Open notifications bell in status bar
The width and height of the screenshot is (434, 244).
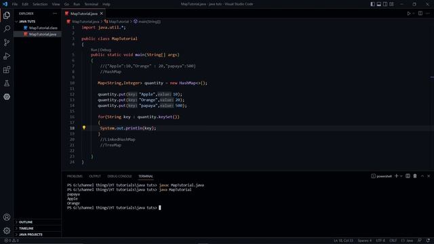pyautogui.click(x=428, y=241)
